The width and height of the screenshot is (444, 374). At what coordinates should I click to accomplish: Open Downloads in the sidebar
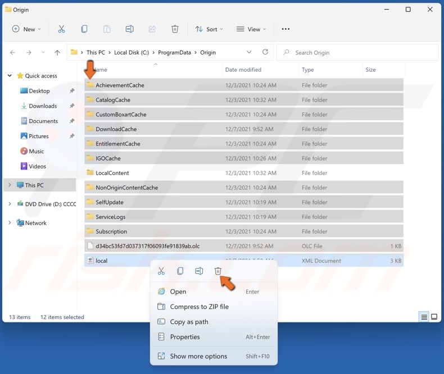click(x=43, y=106)
